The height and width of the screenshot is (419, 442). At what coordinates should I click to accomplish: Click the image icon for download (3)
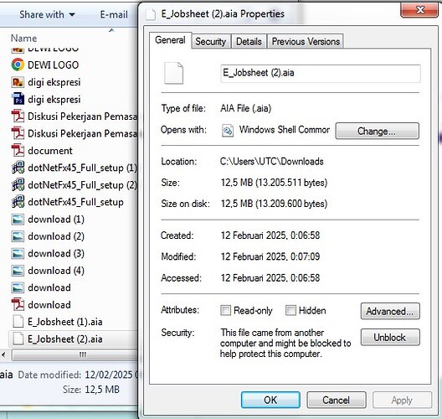tap(18, 253)
